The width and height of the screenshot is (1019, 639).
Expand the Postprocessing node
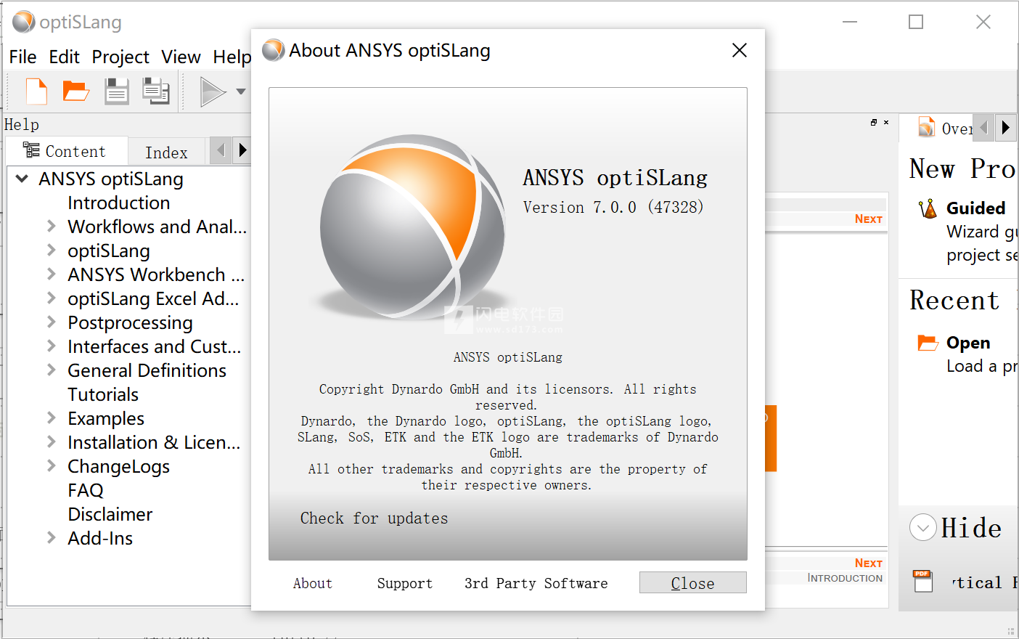(51, 322)
